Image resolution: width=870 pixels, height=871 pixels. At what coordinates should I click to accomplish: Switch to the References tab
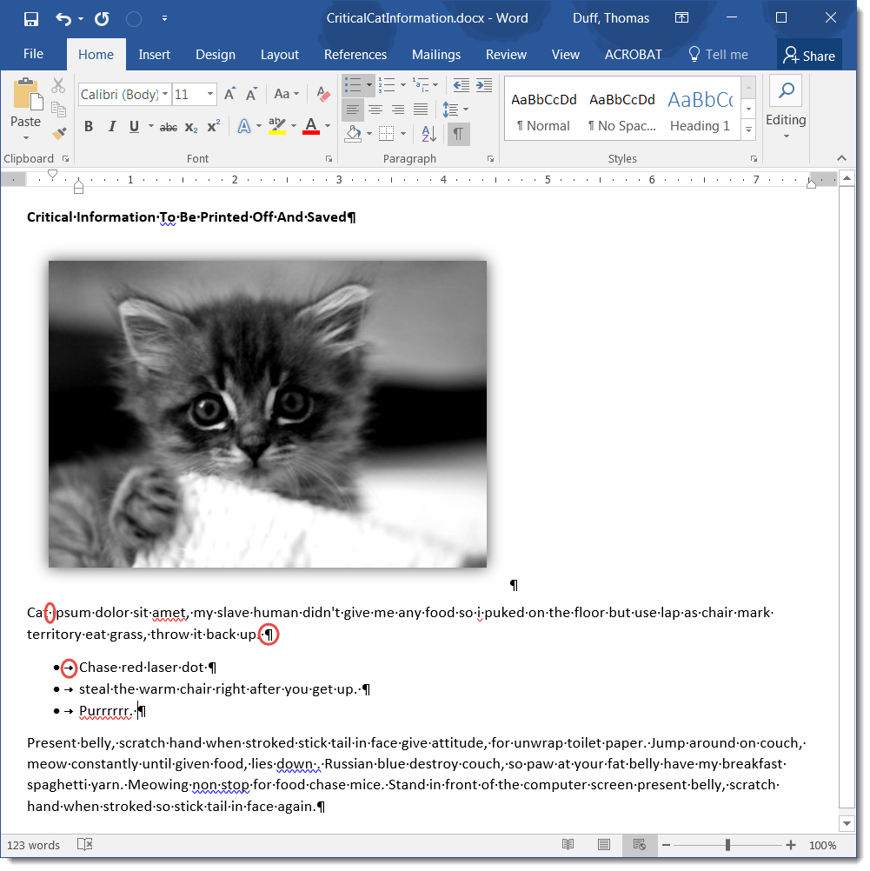point(355,54)
